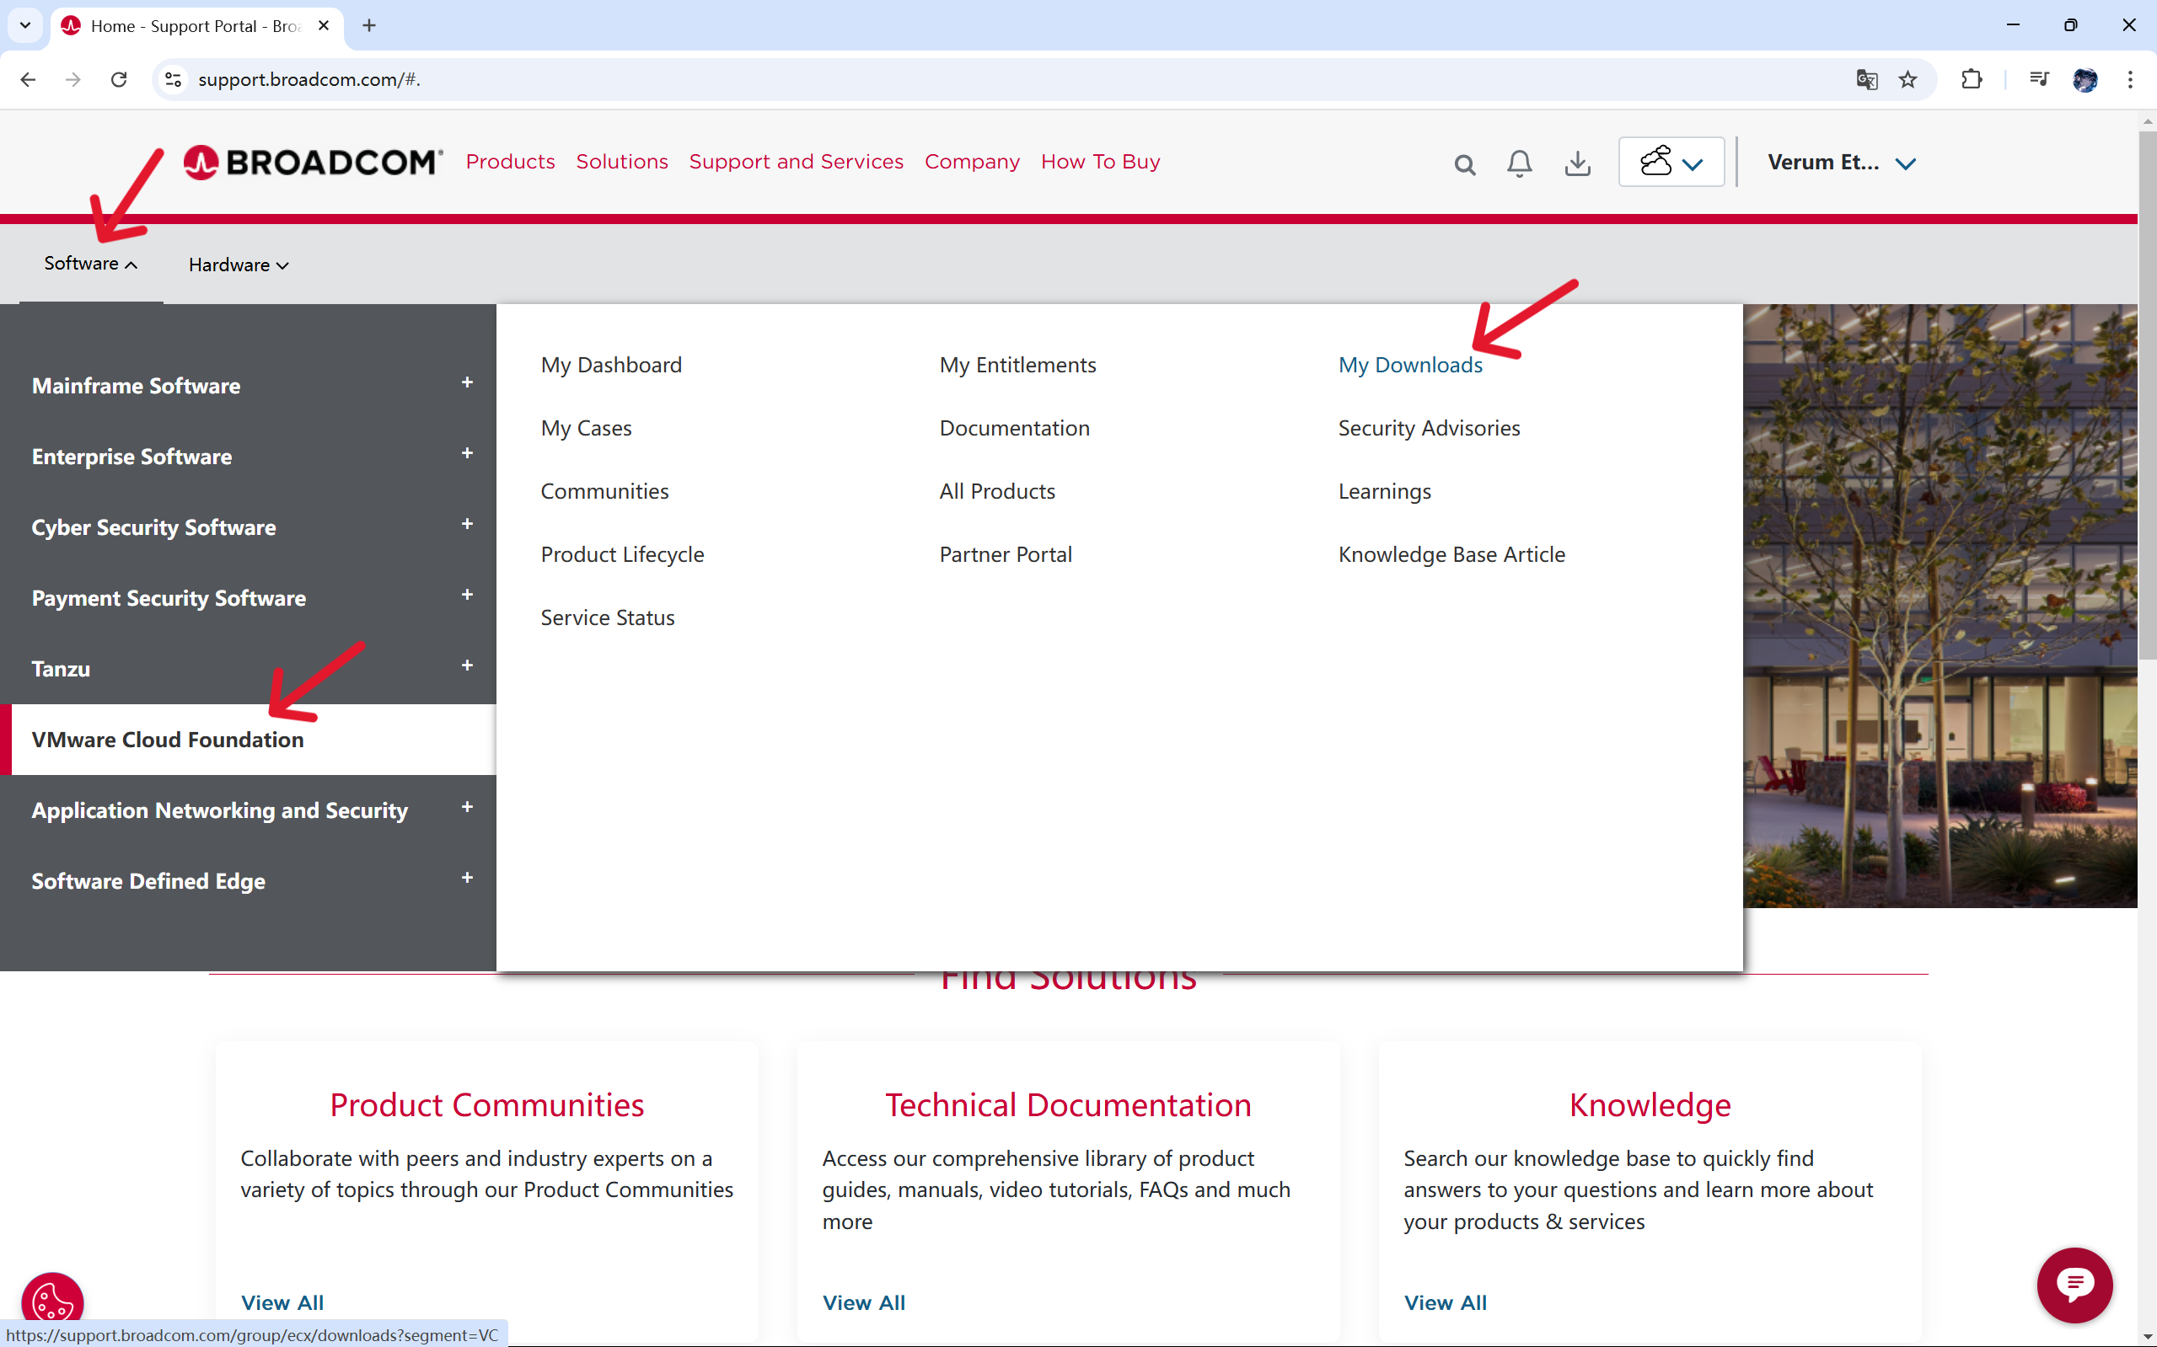Expand Mainframe Software plus icon
This screenshot has width=2157, height=1347.
(x=467, y=383)
